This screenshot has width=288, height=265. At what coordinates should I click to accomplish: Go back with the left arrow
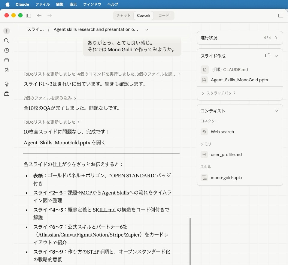pyautogui.click(x=39, y=16)
